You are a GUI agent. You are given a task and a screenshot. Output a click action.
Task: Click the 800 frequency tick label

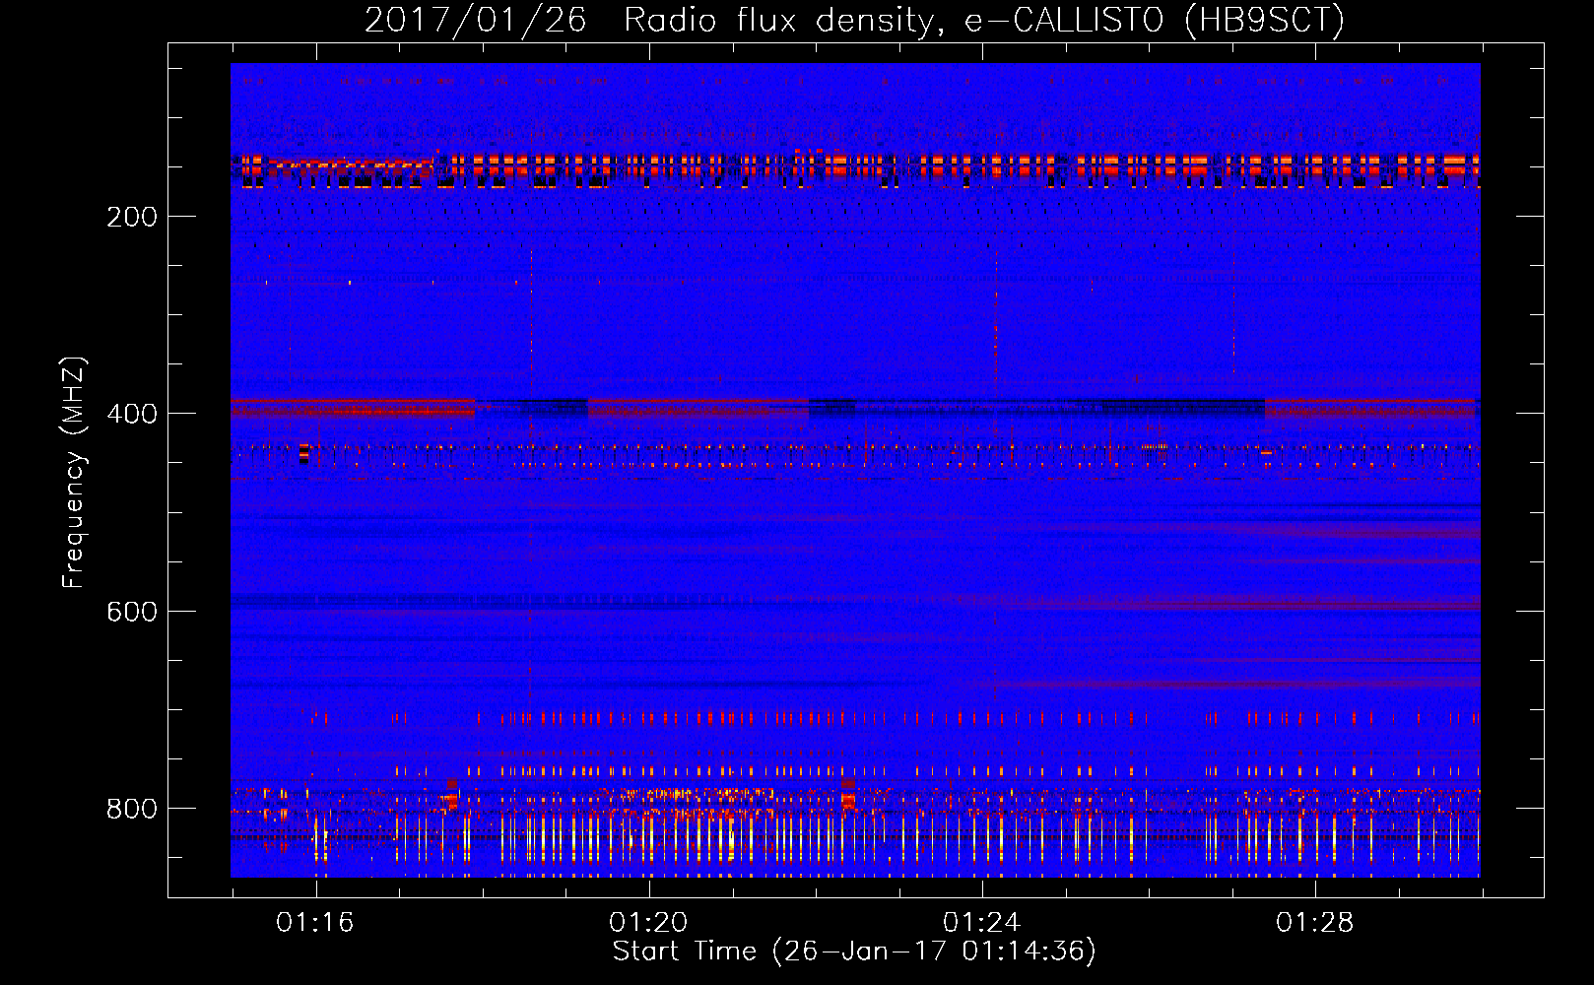[x=132, y=809]
